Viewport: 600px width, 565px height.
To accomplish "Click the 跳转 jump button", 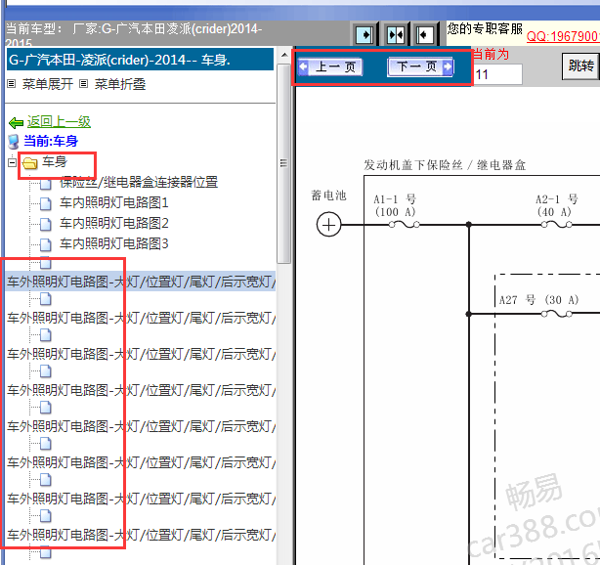I will (x=580, y=65).
